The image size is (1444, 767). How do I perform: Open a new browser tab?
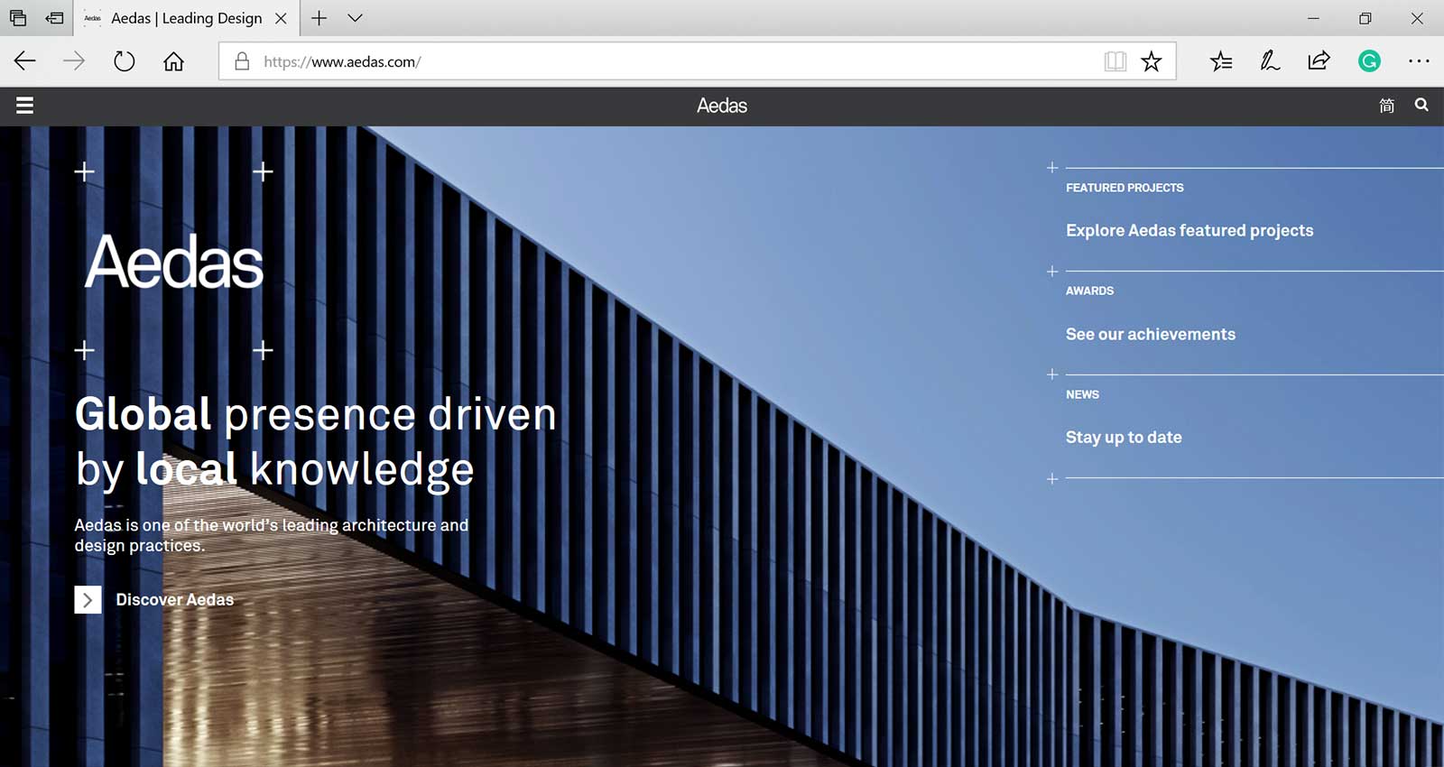tap(319, 18)
